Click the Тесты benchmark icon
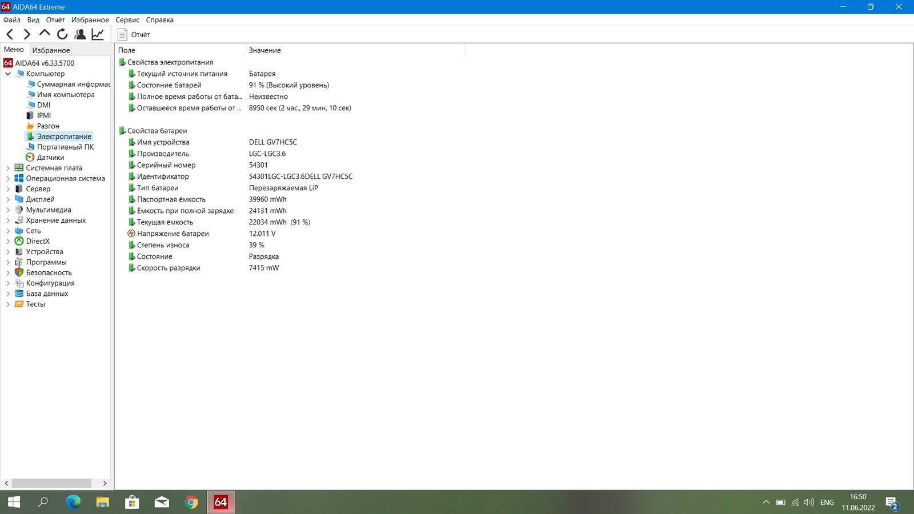 (x=19, y=304)
